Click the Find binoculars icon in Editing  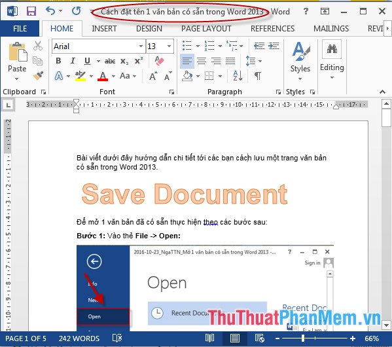[x=332, y=49]
